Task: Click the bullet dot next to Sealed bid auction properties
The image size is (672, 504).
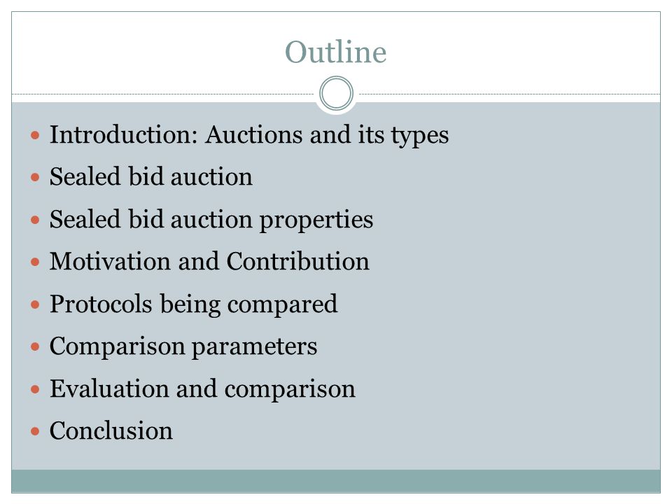Action: tap(35, 220)
